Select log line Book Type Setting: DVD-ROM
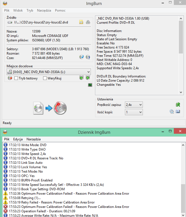Viewport: 186px width, 217px height. click(x=37, y=189)
